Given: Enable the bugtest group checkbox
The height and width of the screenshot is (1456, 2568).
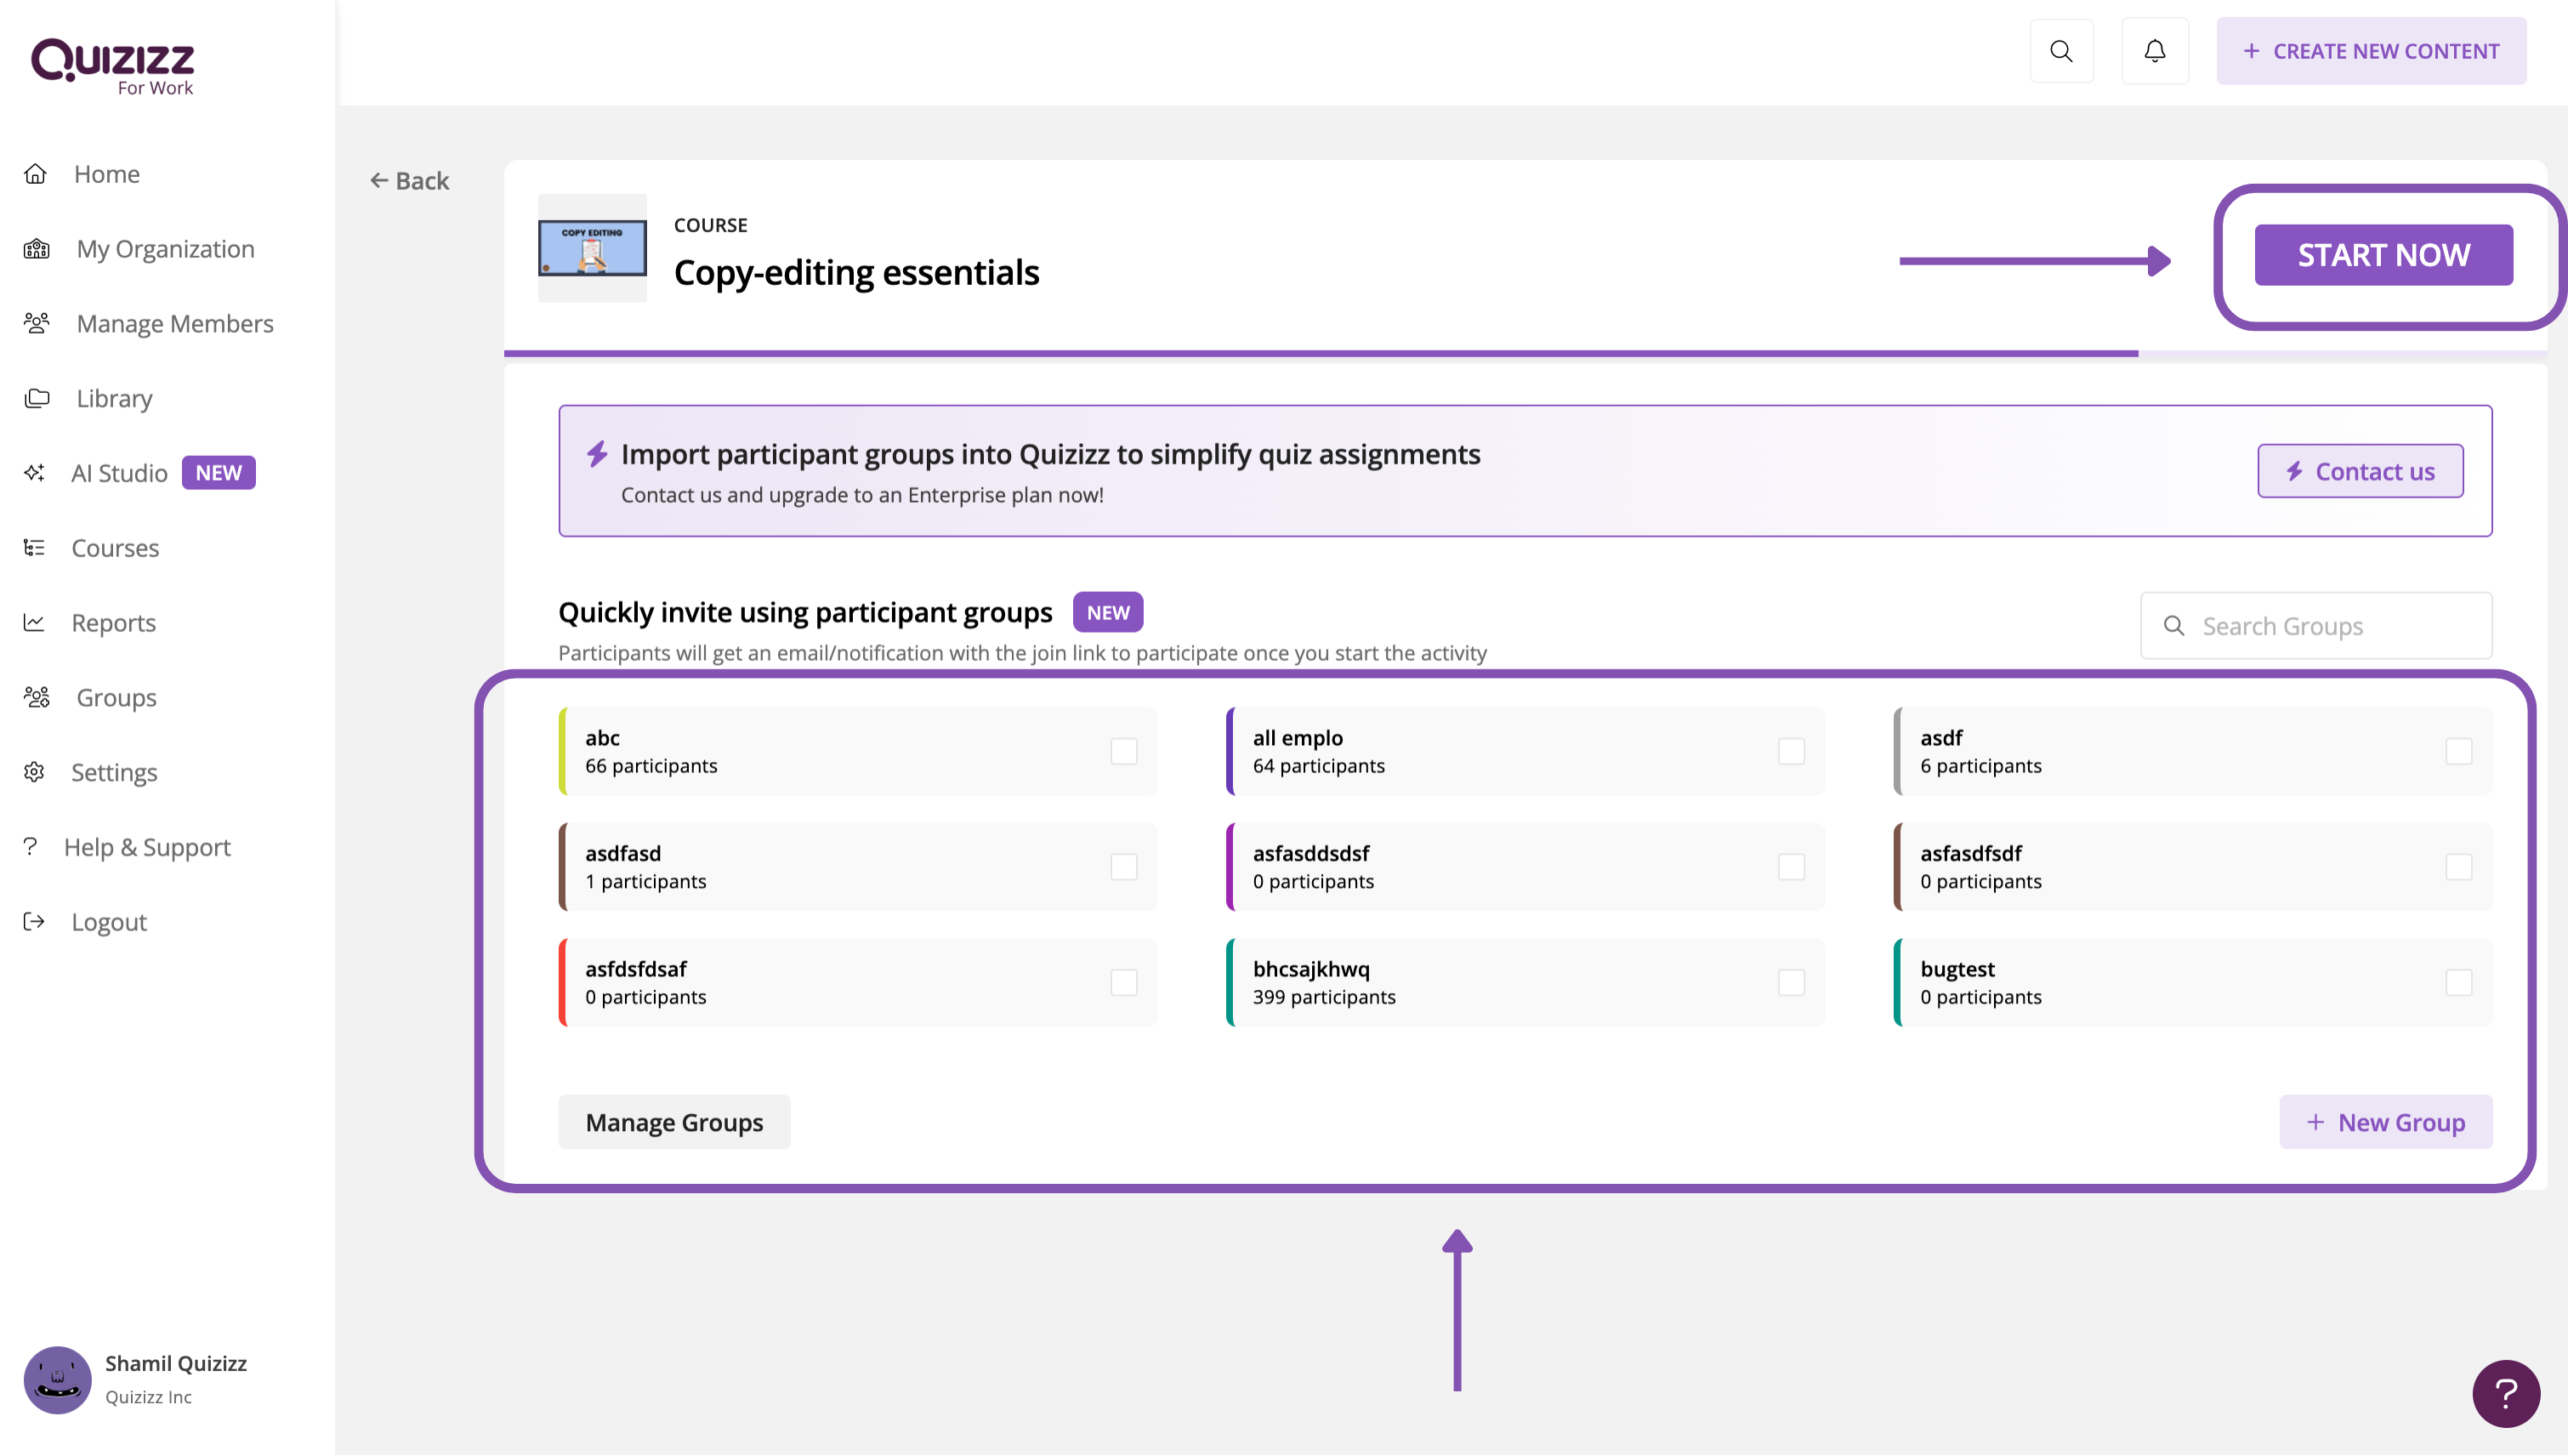Looking at the screenshot, I should 2458,983.
